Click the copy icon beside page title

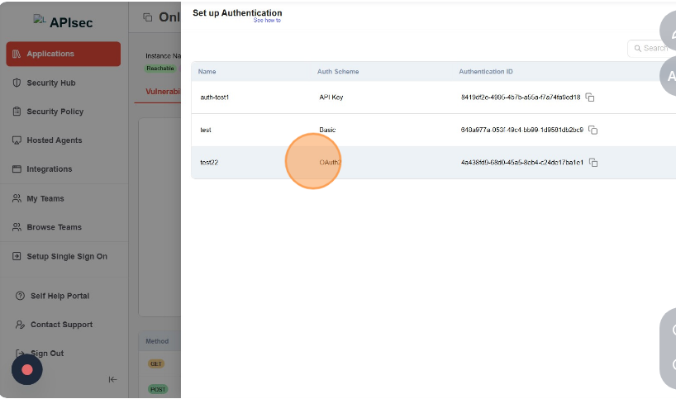(x=147, y=17)
